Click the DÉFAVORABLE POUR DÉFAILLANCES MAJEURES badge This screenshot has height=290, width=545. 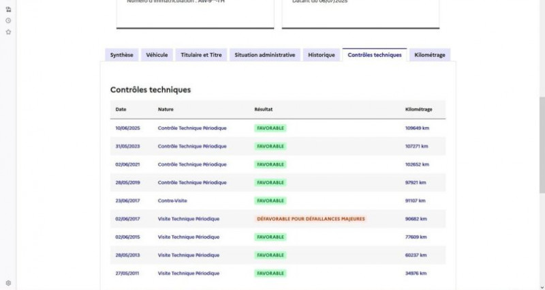[x=311, y=219]
